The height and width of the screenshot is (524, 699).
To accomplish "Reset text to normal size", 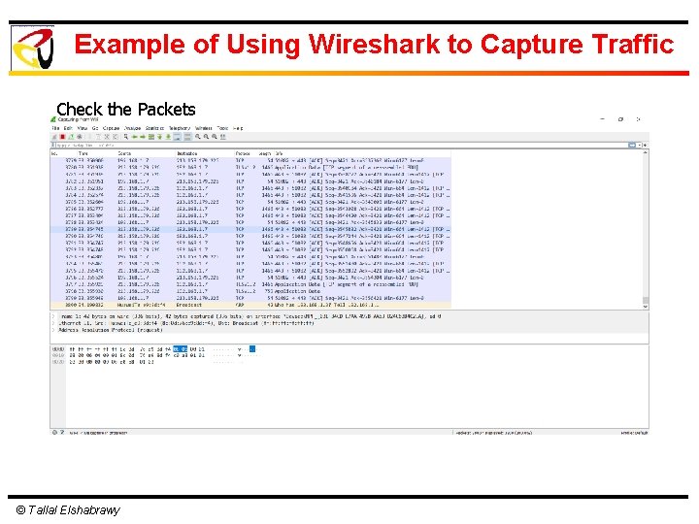I will [x=215, y=137].
